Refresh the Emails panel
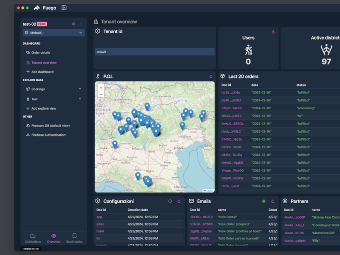 [x=272, y=201]
